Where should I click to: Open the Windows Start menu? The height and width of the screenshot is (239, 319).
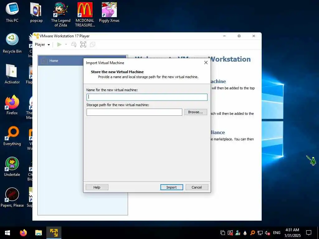(7, 233)
